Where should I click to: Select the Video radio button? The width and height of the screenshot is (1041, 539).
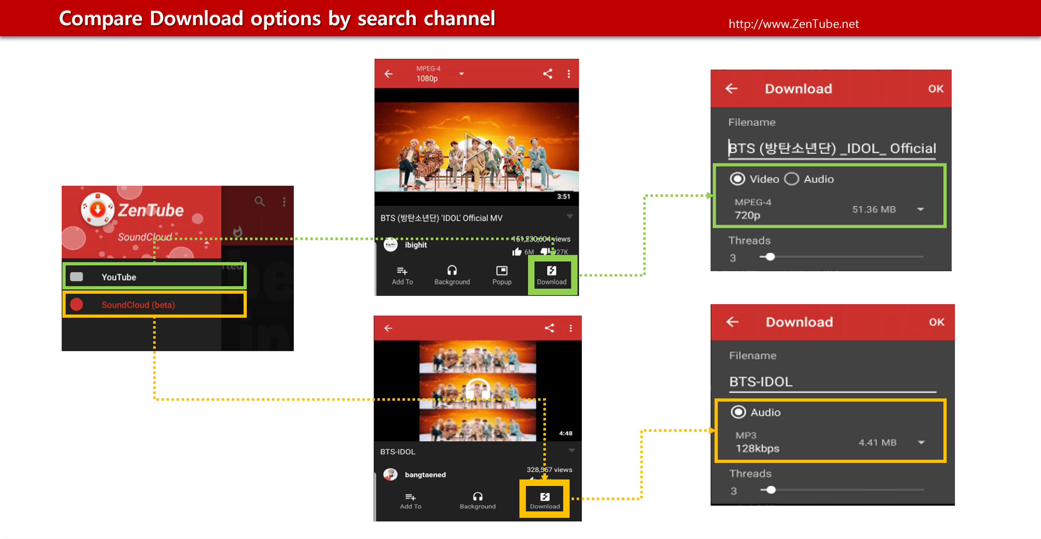point(737,179)
